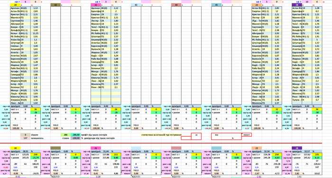Click the Лідс team name cell
Image resolution: width=332 pixels, height=178 pixels.
coord(257,21)
